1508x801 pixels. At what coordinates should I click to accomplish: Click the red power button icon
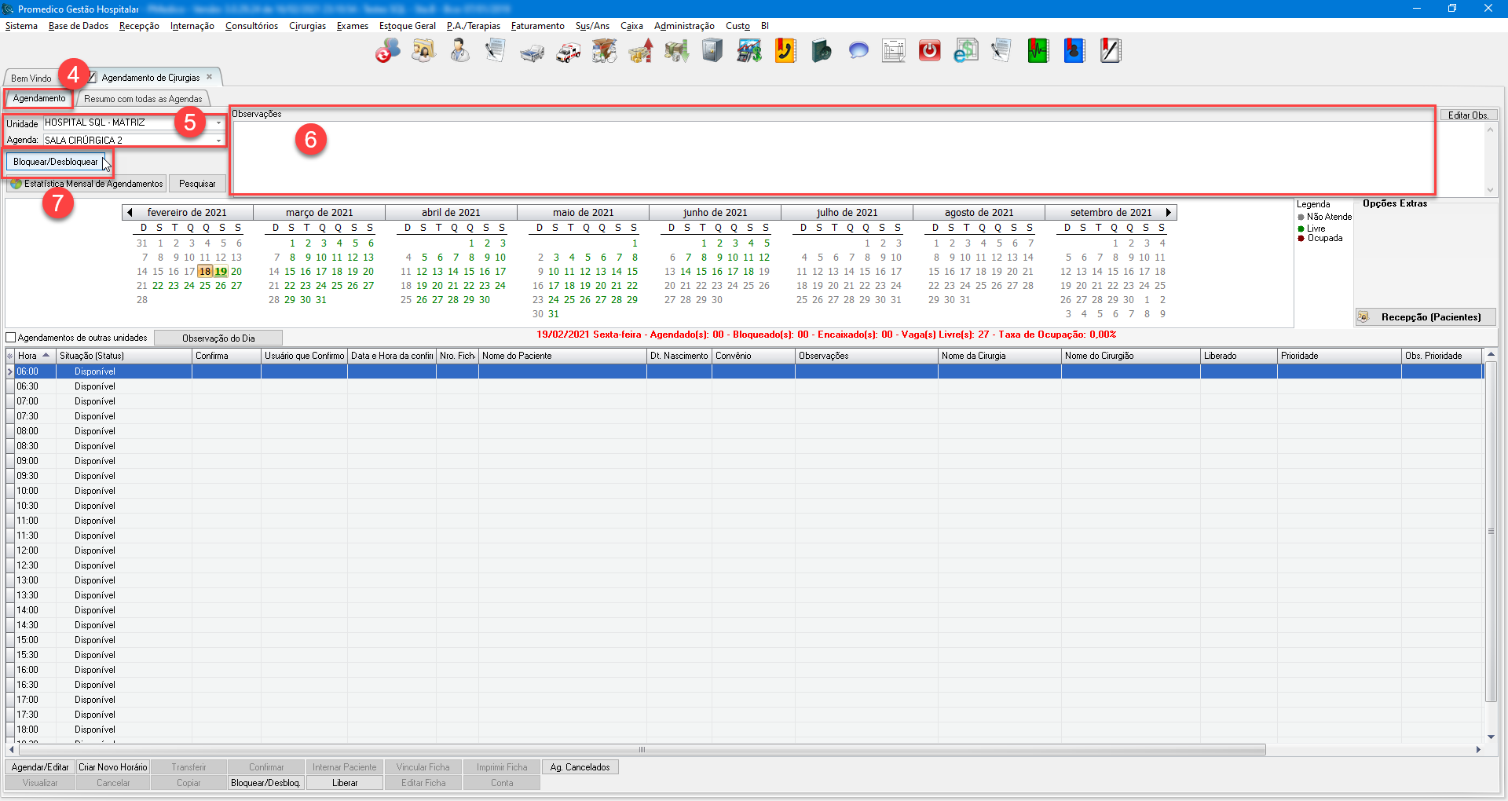tap(930, 51)
